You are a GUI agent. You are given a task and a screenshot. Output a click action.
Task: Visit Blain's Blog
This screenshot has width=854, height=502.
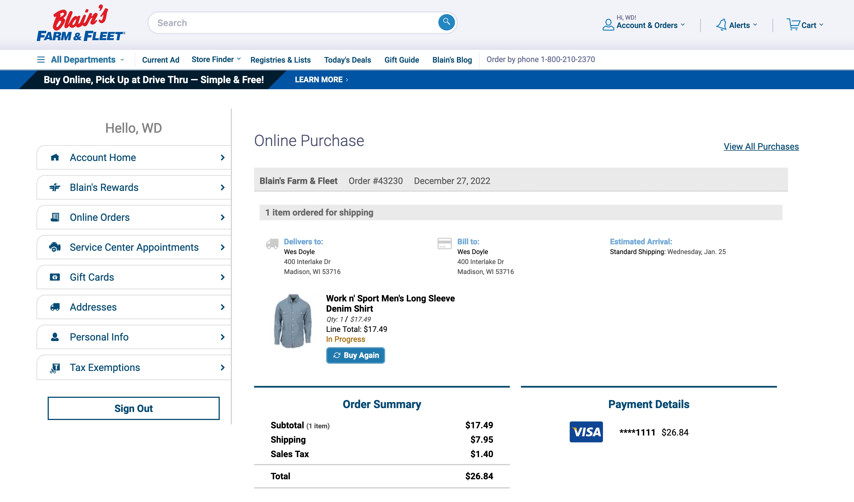(452, 60)
